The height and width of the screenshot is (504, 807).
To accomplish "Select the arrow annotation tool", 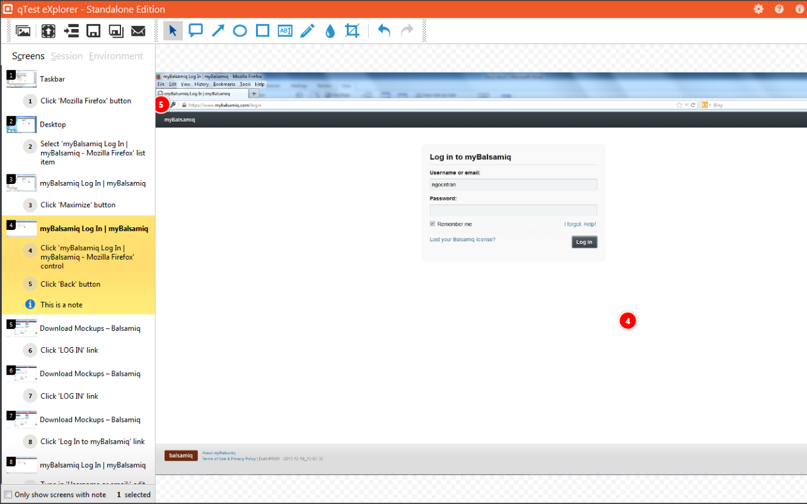I will point(218,30).
